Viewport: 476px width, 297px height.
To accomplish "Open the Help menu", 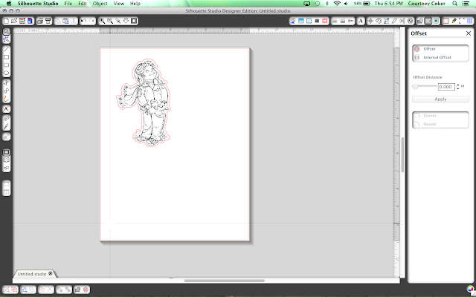I will coord(135,4).
